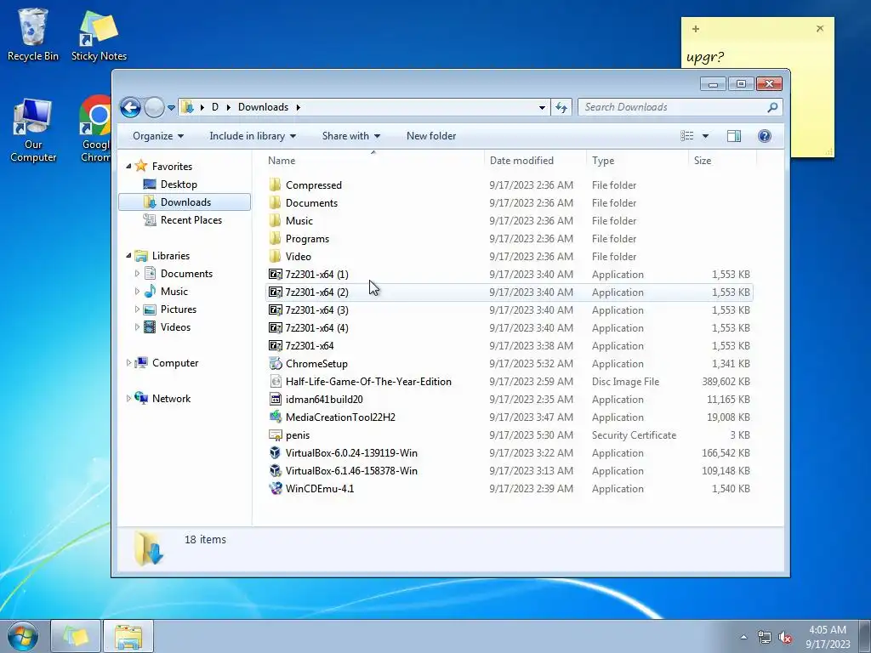This screenshot has height=653, width=871.
Task: Expand the Computer tree node
Action: click(x=129, y=362)
